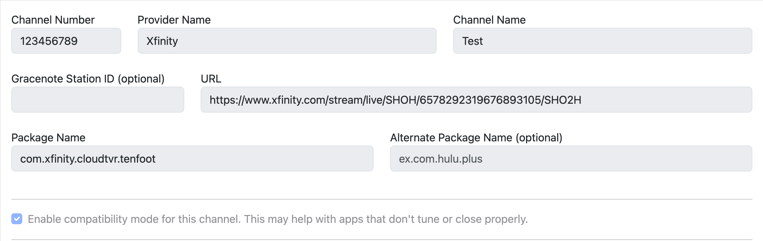Click the 'URL' field label

point(211,79)
